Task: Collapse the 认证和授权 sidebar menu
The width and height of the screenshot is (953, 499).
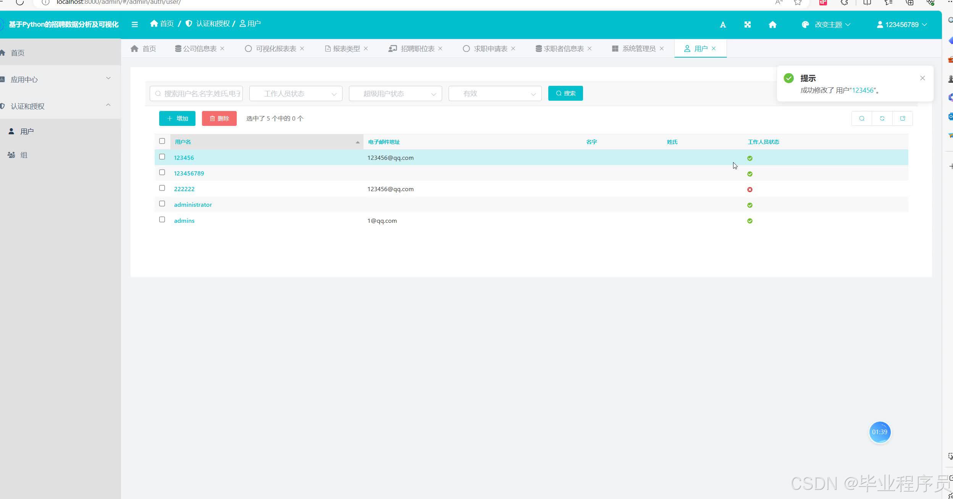Action: click(x=60, y=106)
